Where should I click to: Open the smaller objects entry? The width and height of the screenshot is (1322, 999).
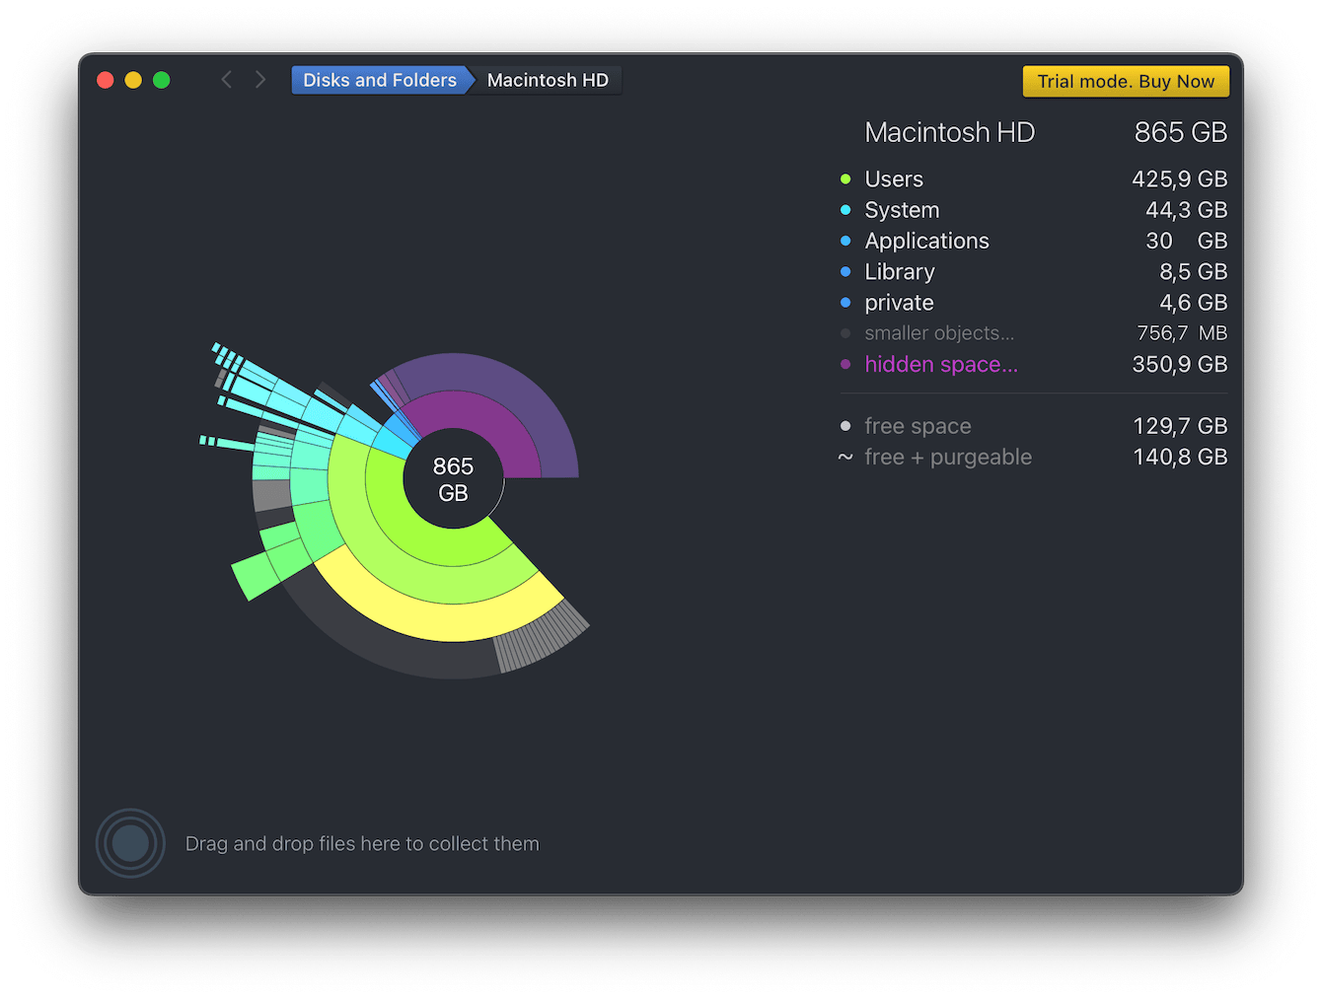tap(937, 333)
